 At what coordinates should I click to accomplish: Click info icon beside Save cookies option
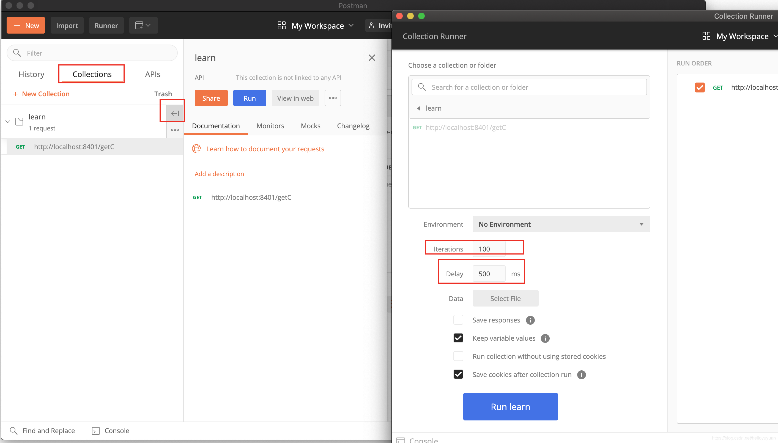coord(581,374)
